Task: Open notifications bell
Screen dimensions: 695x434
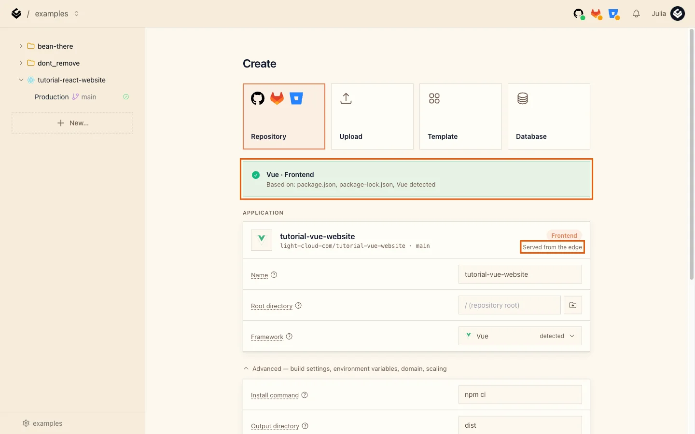Action: pos(636,14)
